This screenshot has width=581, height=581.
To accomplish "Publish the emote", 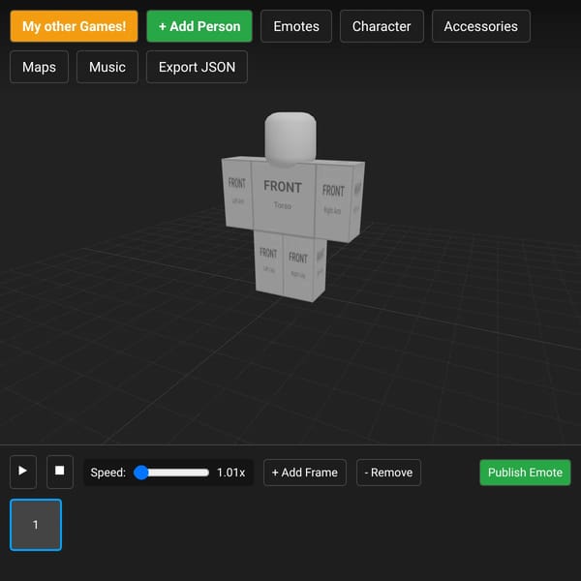I will (525, 473).
